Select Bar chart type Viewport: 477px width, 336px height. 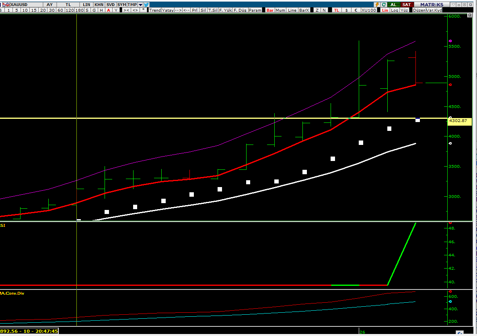[270, 10]
